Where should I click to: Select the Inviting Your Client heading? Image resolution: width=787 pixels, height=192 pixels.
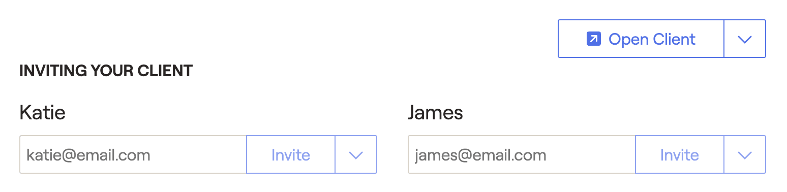click(x=106, y=71)
